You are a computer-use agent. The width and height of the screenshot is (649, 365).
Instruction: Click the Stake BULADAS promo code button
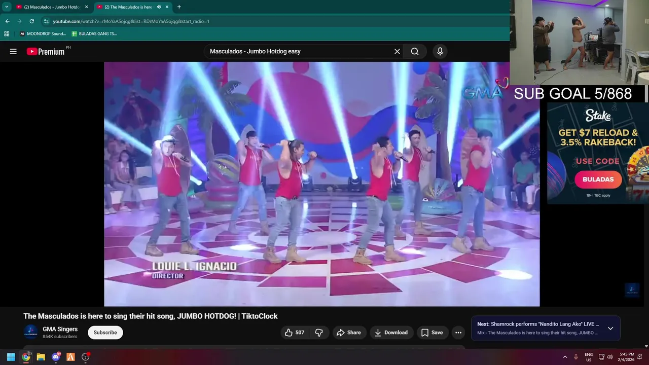598,179
